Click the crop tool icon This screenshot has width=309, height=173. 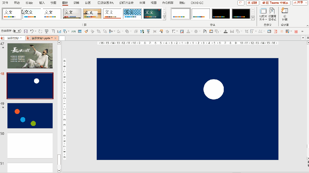coord(247,31)
